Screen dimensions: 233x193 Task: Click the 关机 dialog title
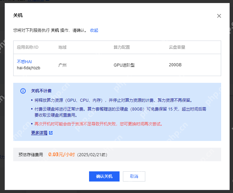(x=18, y=15)
